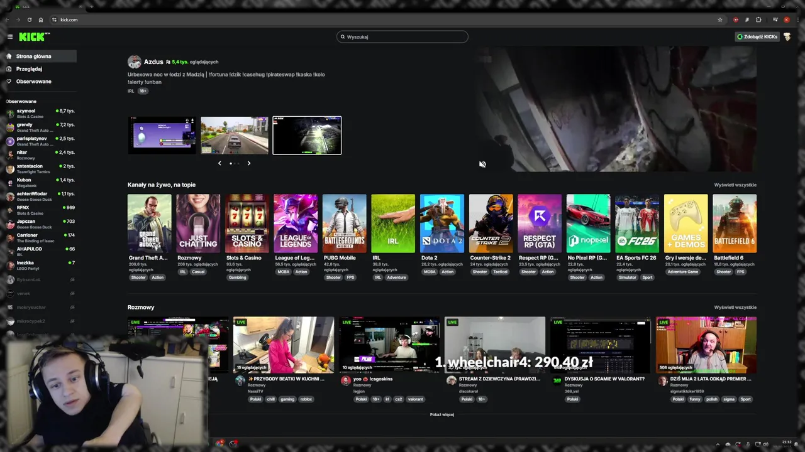Screen dimensions: 805x452
Task: Open Carrioner channel in sidebar
Action: click(x=40, y=238)
